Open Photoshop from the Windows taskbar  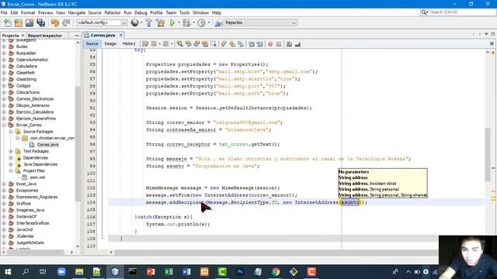tap(240, 272)
